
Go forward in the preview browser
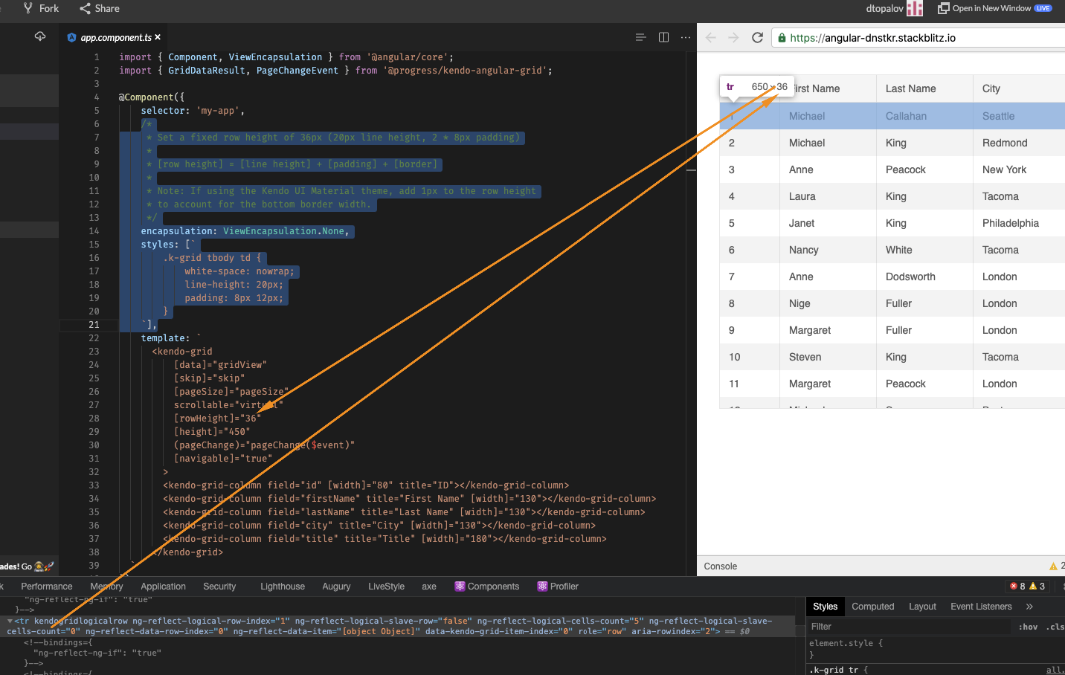click(x=734, y=37)
